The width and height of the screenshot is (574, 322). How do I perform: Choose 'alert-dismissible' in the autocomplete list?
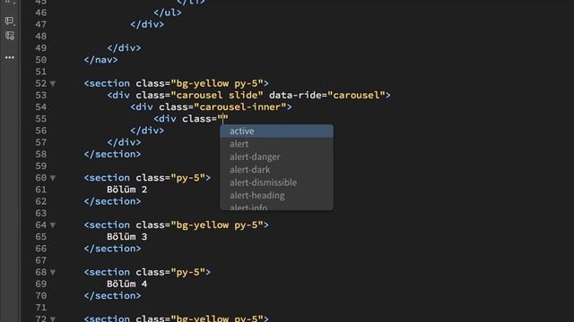277,182
